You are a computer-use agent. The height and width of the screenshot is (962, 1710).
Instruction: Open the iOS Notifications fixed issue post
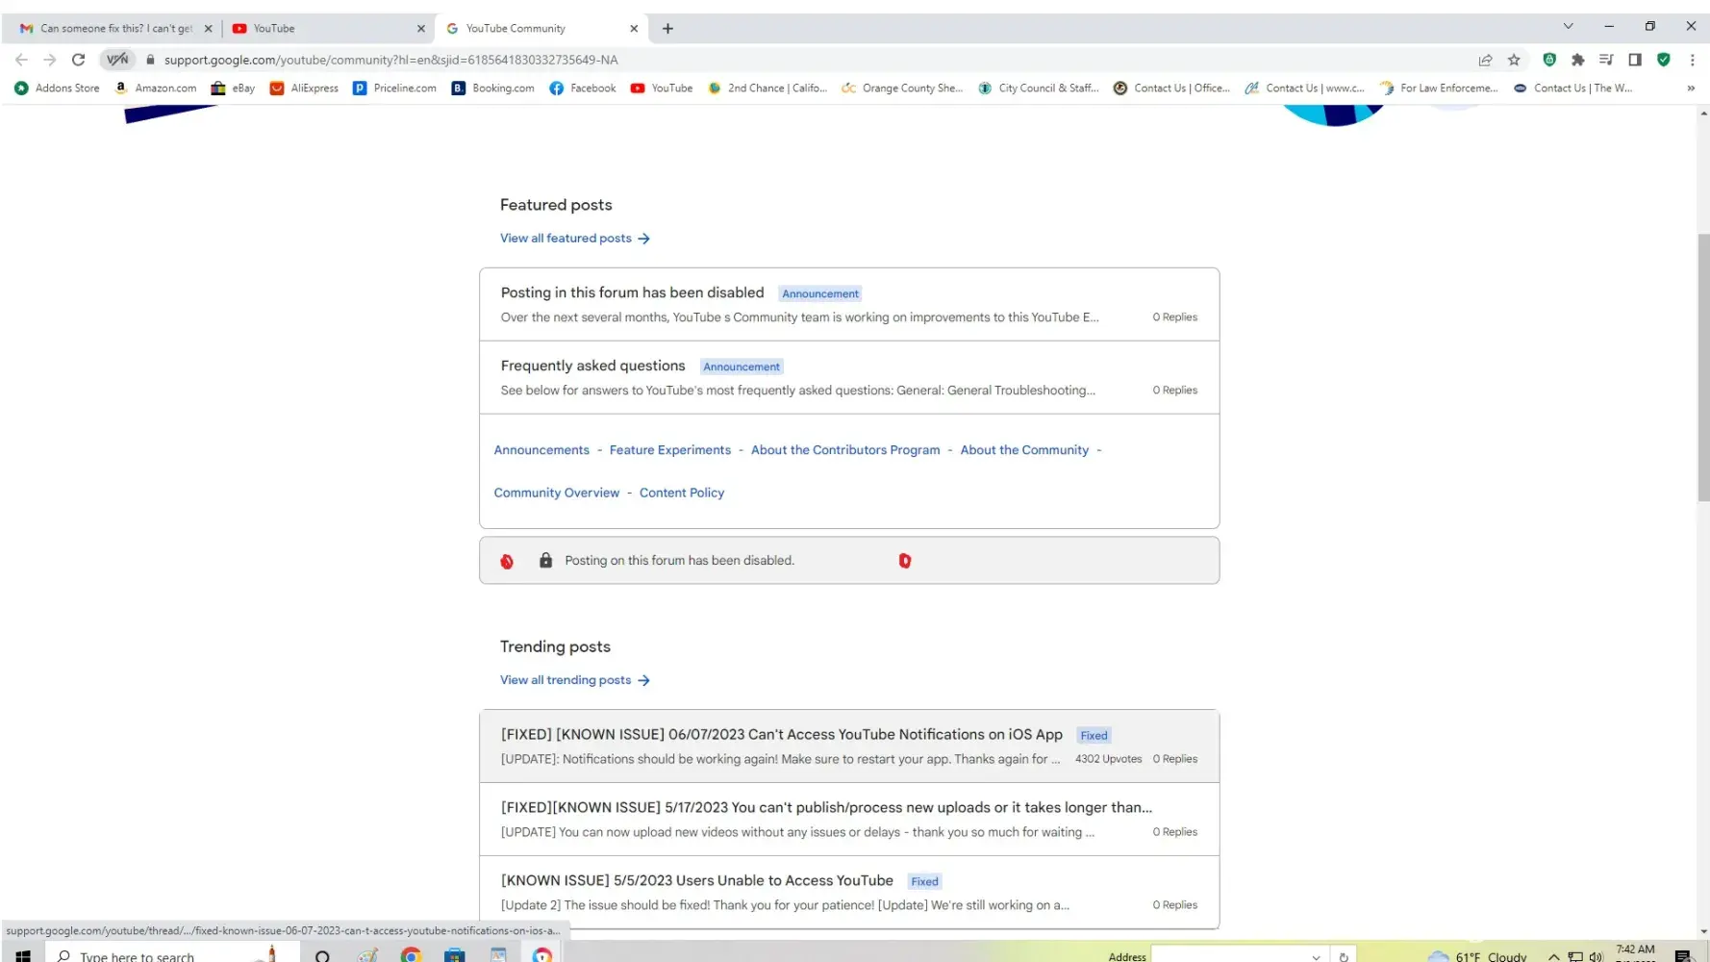[x=781, y=735]
